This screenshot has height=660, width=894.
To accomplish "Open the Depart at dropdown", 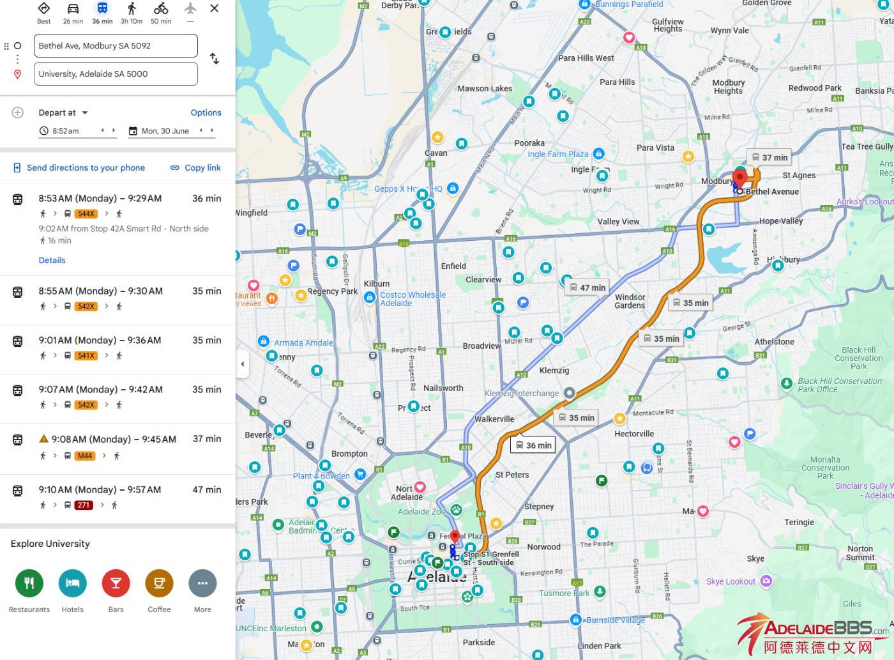I will 63,112.
